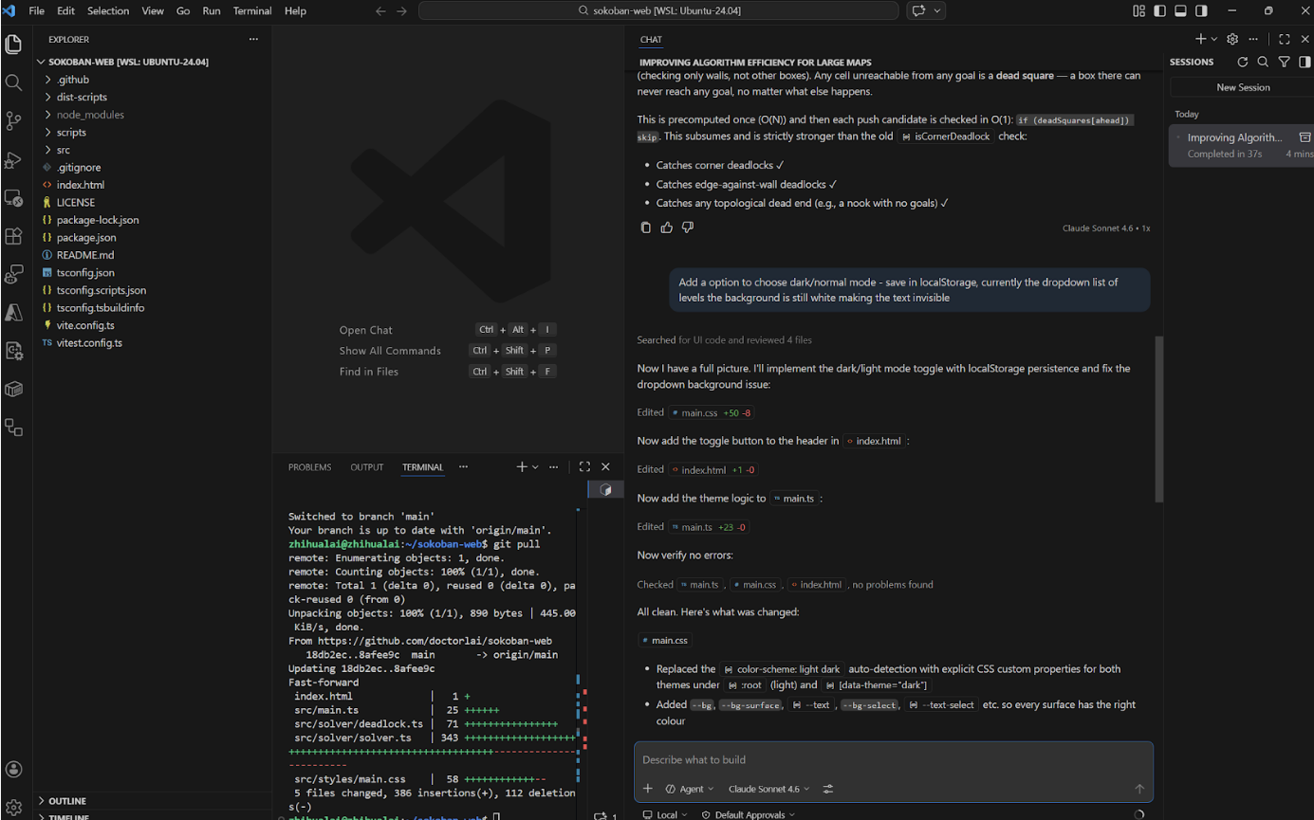Open the Agent mode dropdown

tap(690, 789)
